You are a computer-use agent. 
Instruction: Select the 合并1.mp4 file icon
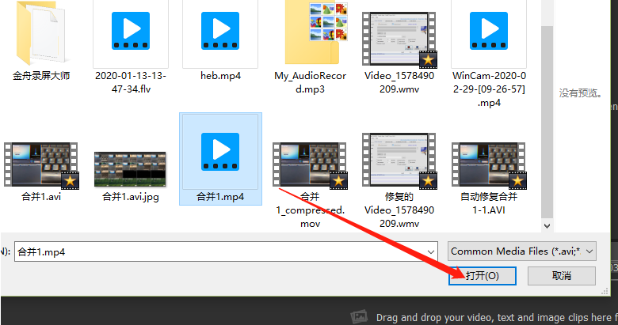[x=220, y=152]
